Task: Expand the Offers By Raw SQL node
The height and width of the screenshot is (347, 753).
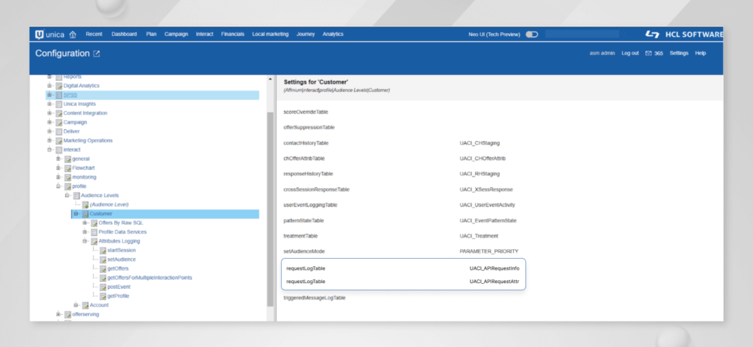Action: 85,223
